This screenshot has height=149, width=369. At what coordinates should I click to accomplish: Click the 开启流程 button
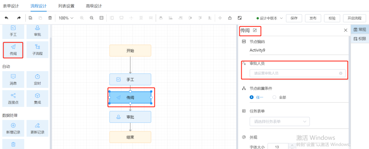tap(354, 18)
